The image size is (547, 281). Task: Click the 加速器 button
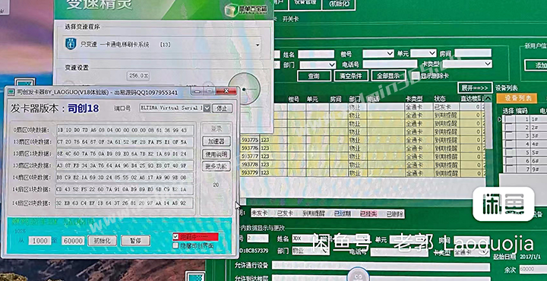(217, 141)
